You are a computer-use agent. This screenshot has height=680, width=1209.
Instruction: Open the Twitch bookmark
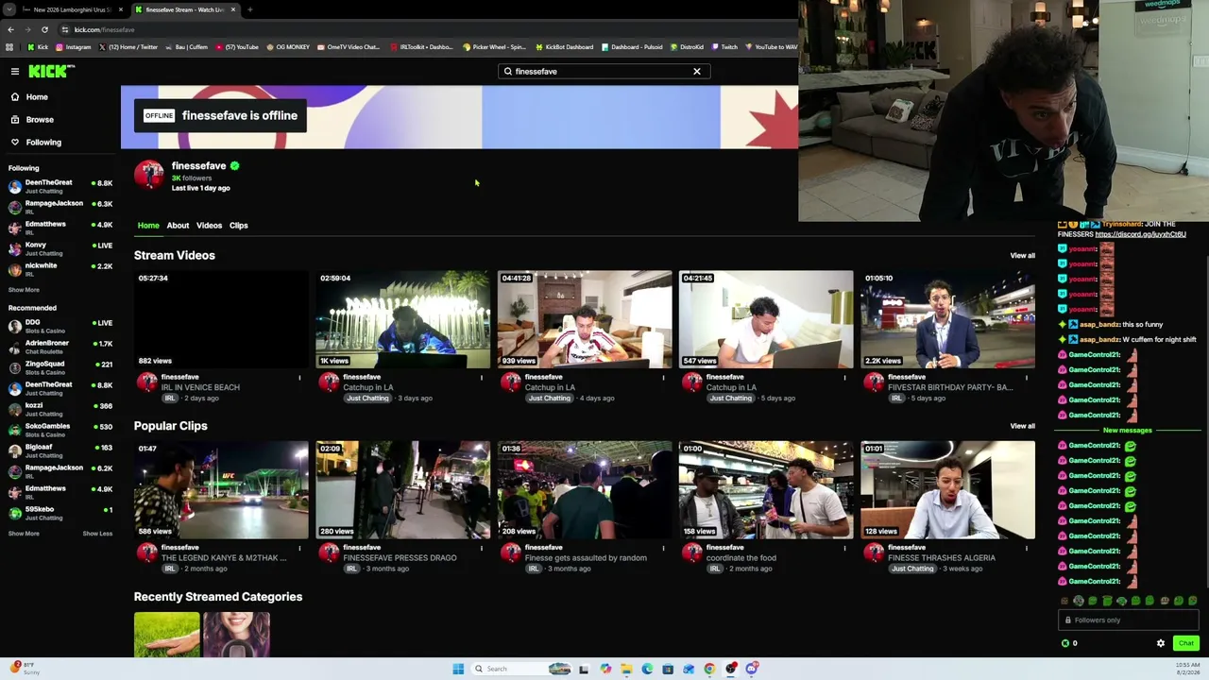click(724, 47)
